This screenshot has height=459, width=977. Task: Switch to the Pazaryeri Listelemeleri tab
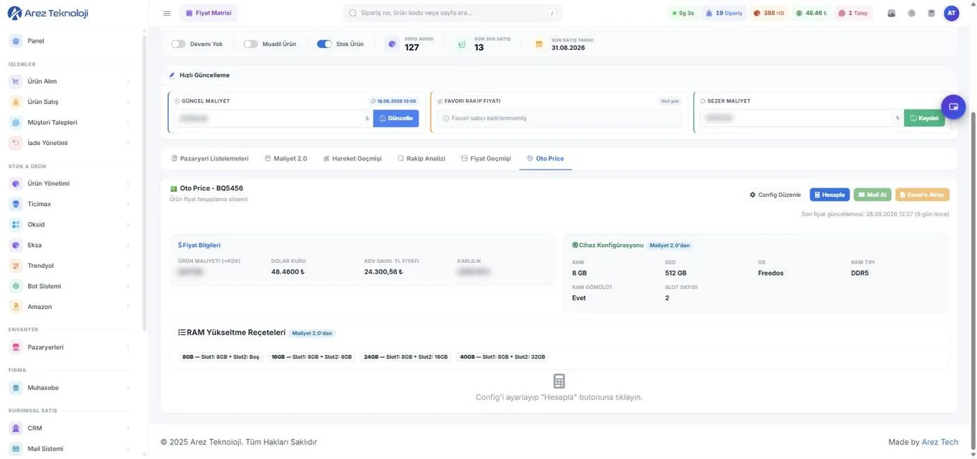[x=210, y=159]
